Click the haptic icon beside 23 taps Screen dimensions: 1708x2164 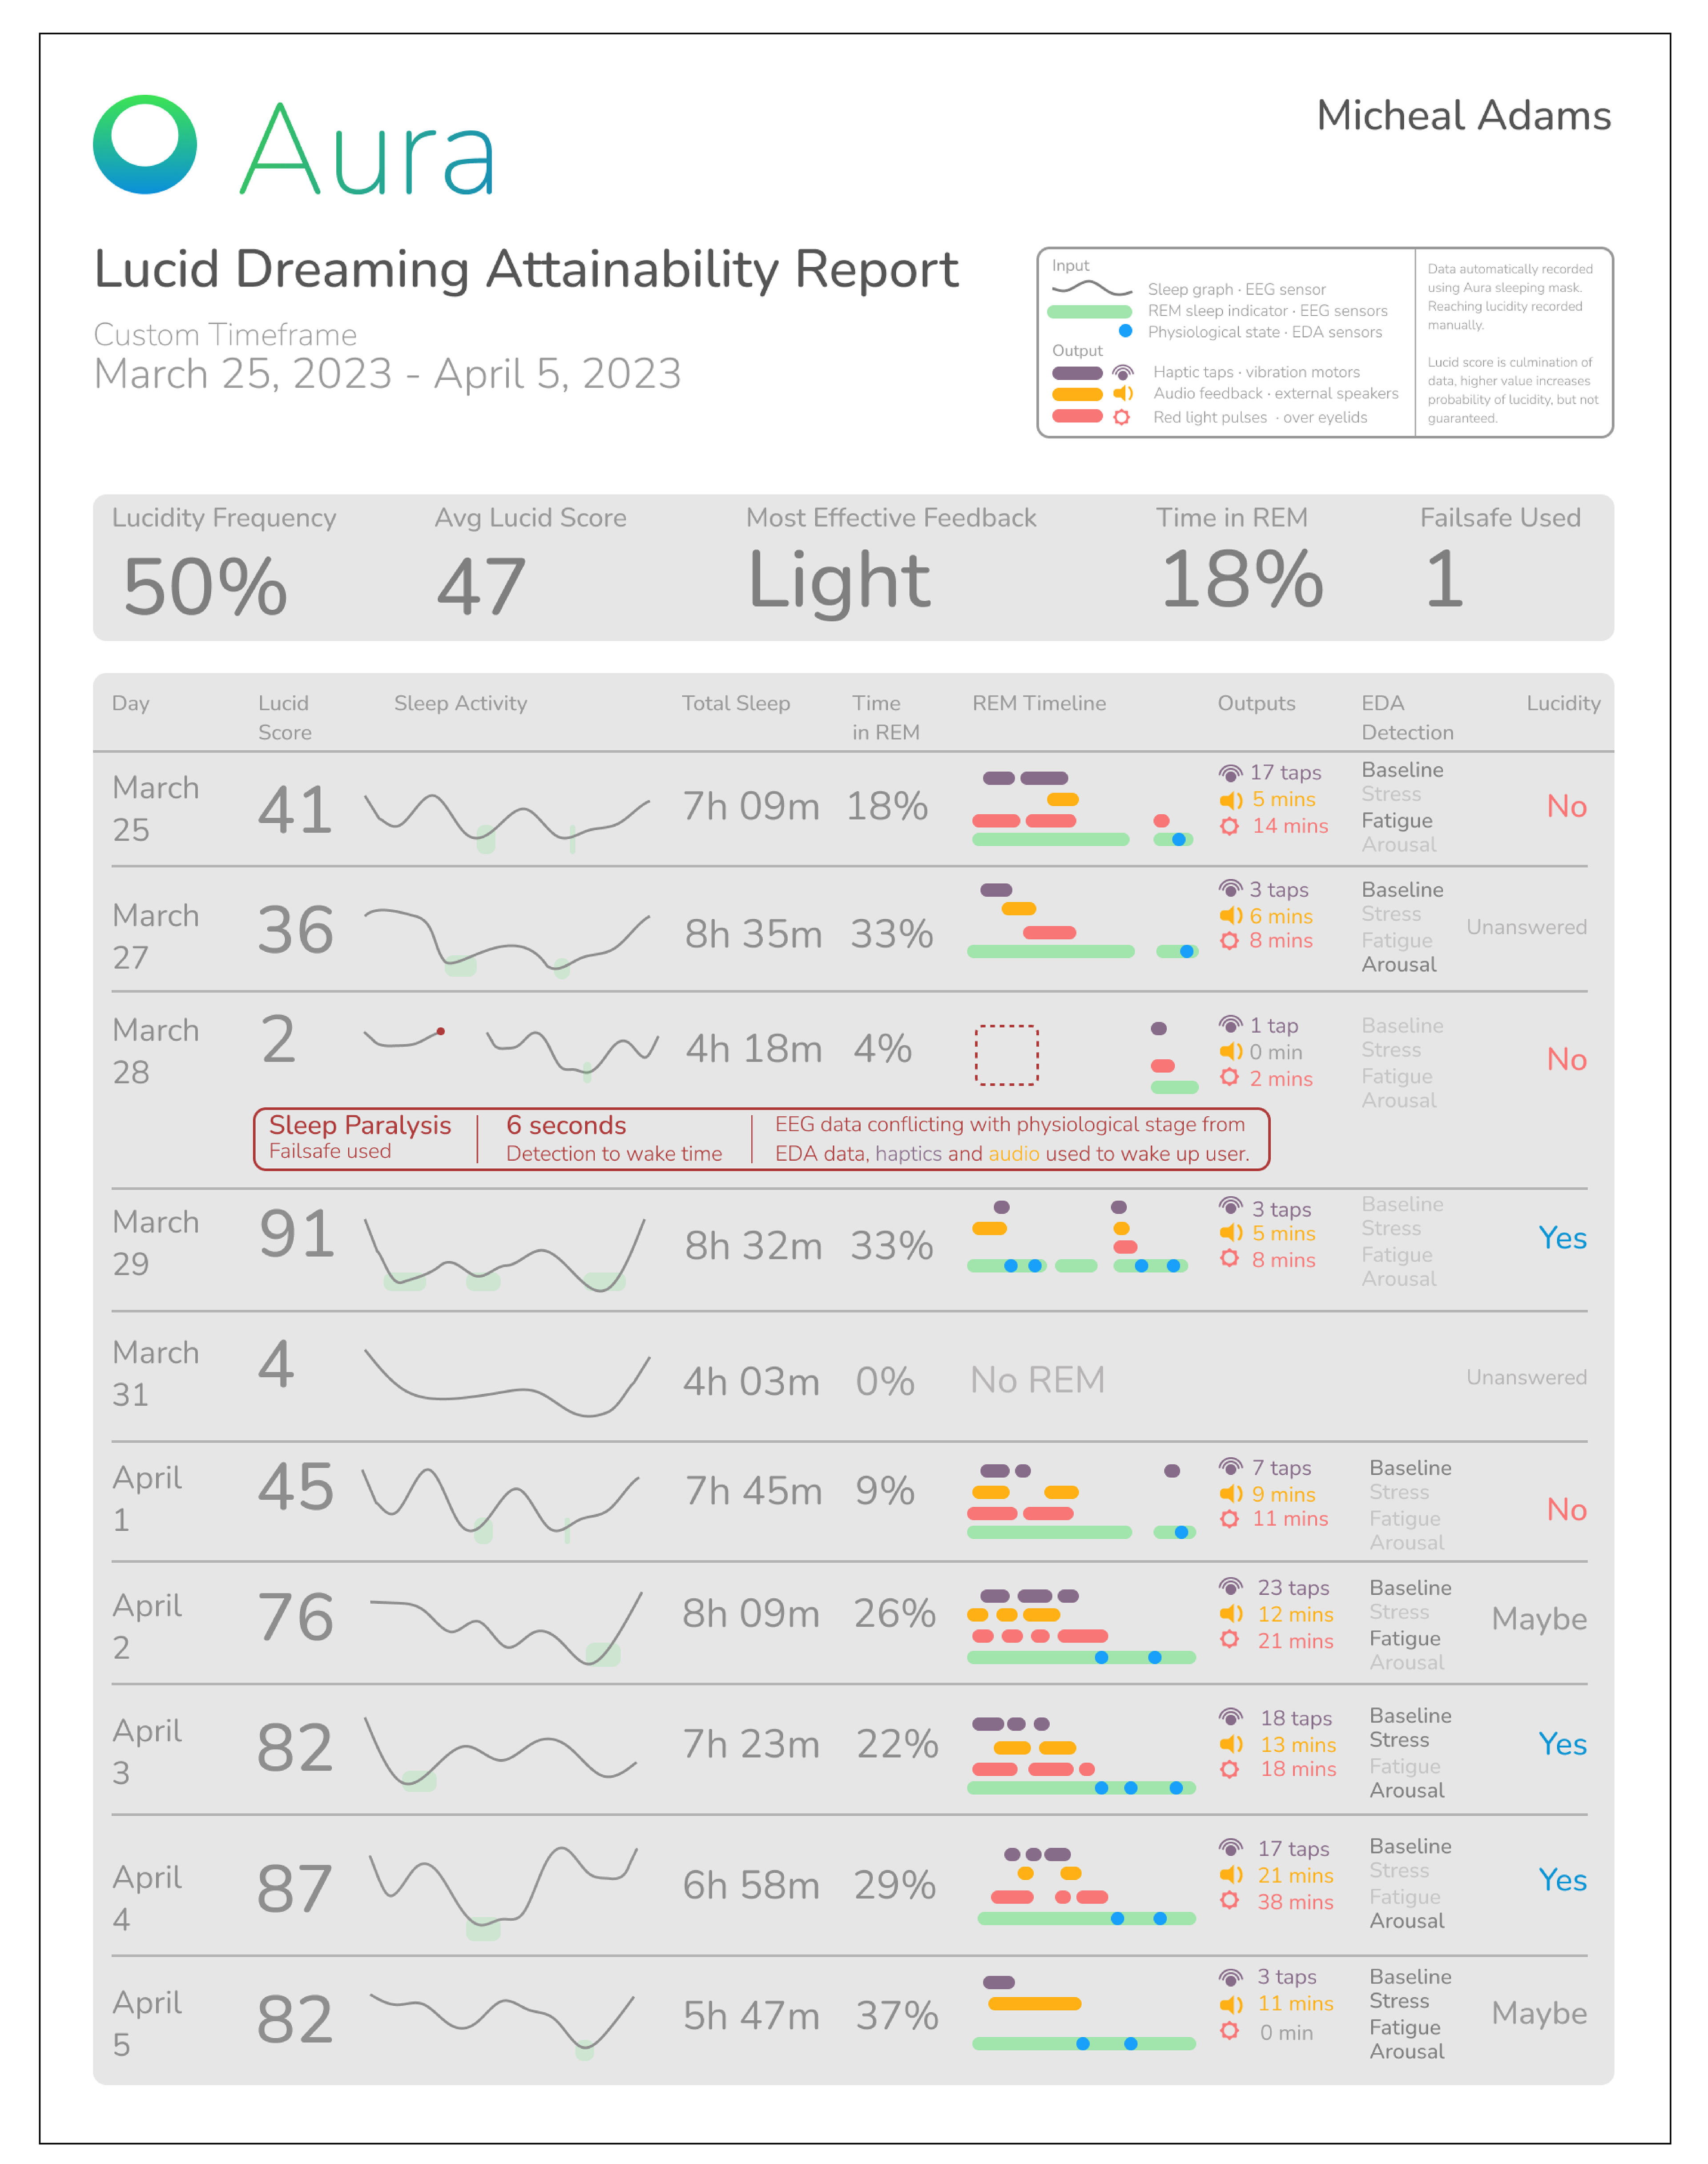[1231, 1587]
